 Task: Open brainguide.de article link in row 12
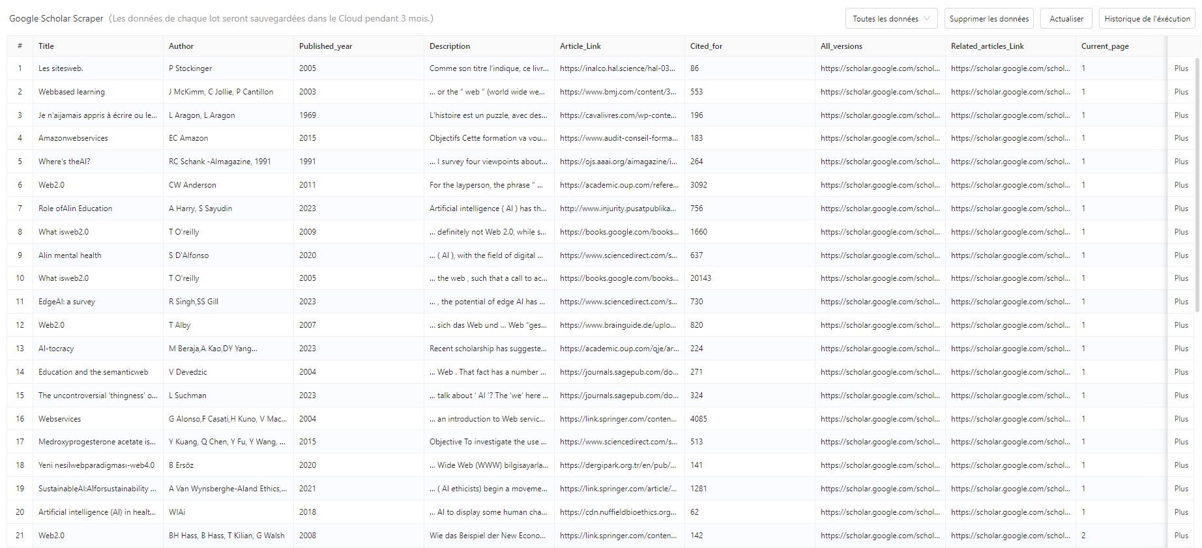pos(618,325)
